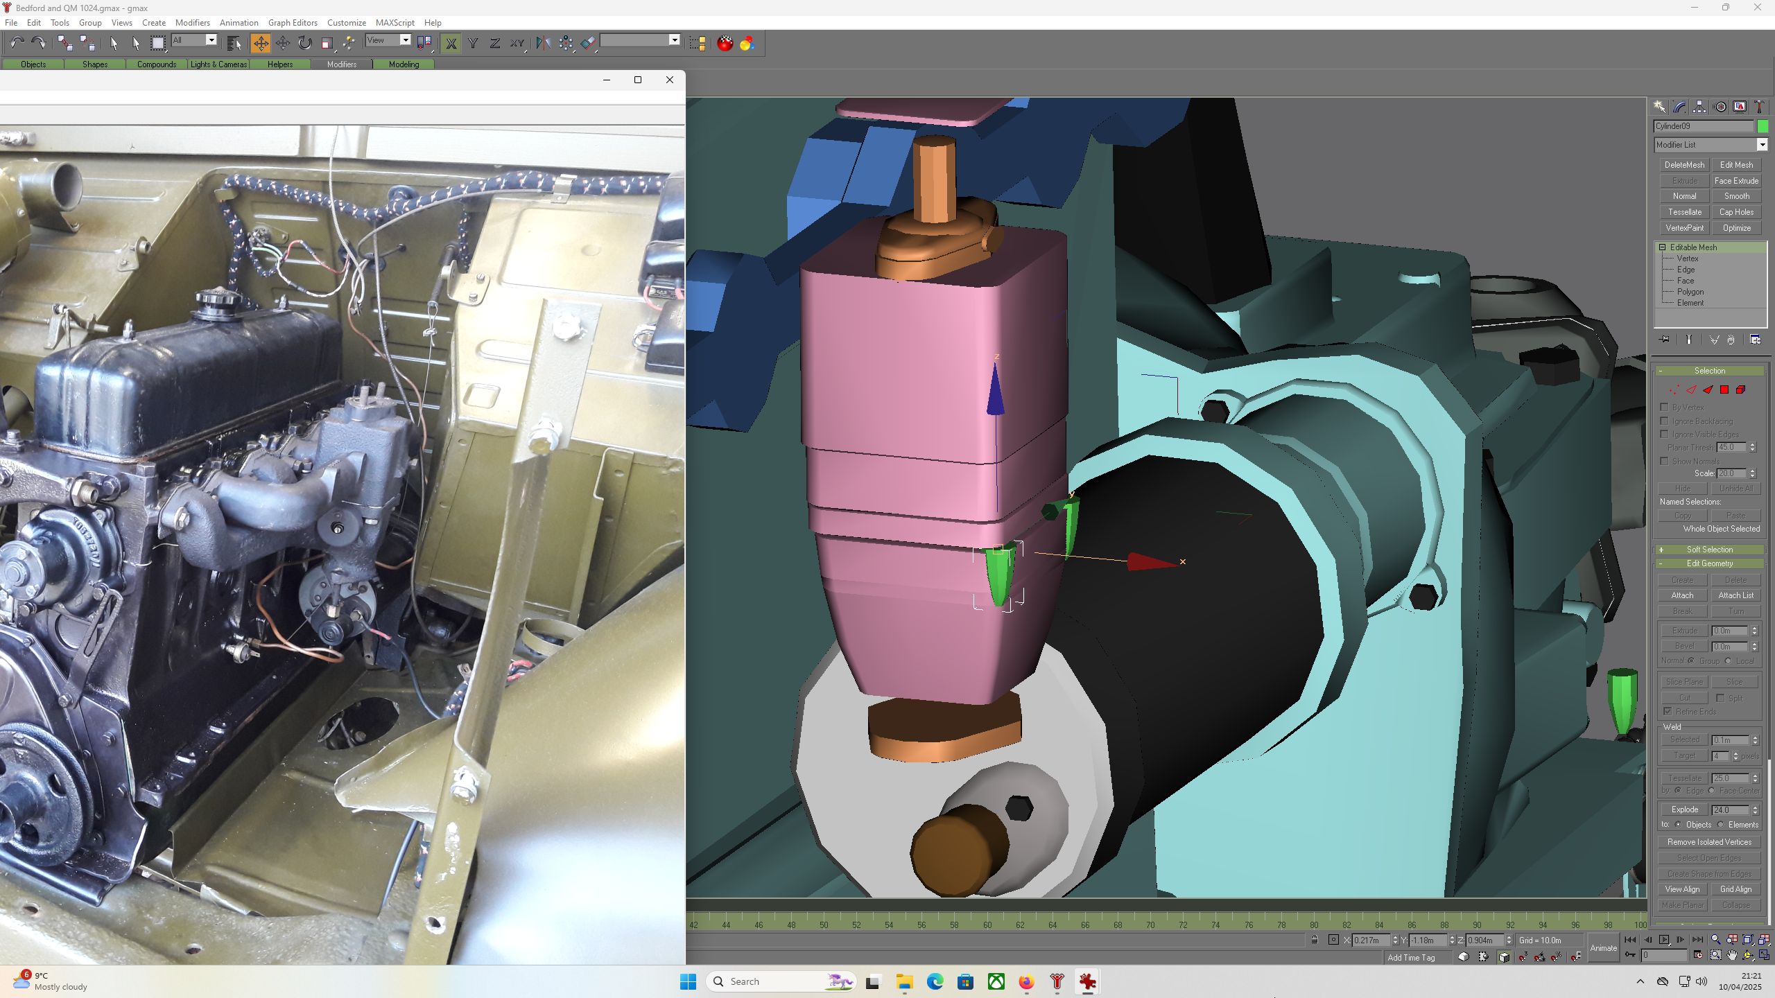Select the Elements explode radio button
Screen dimensions: 1775x998
1721,825
